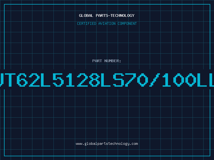Screen dimensions: 214x160
Task: Click the 'PART NUMBER:' label
Action: tap(107, 61)
